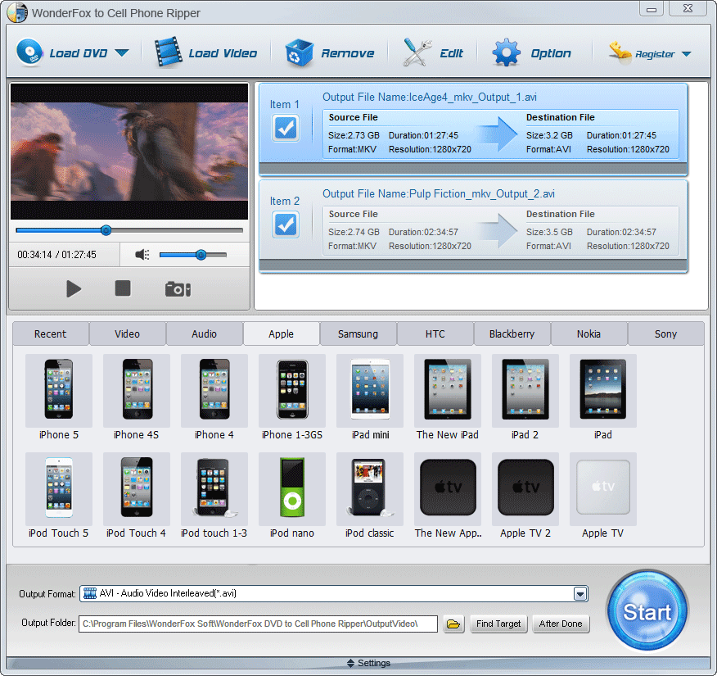This screenshot has width=717, height=676.
Task: Open the Output Format dropdown arrow
Action: point(580,594)
